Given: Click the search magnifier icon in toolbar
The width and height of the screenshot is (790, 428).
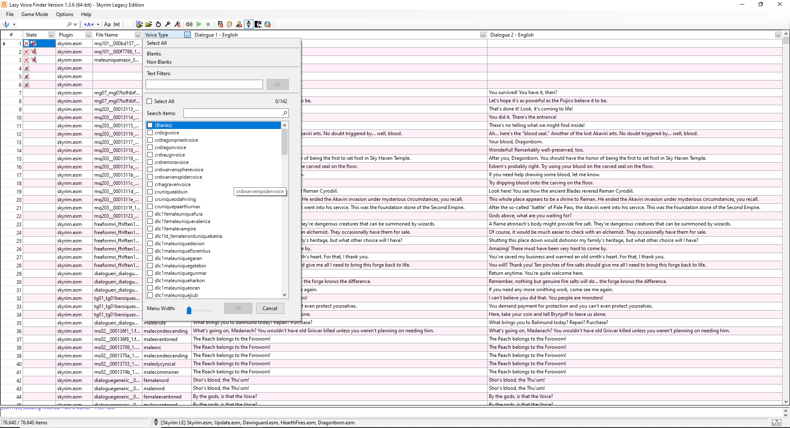Looking at the screenshot, I should 69,24.
